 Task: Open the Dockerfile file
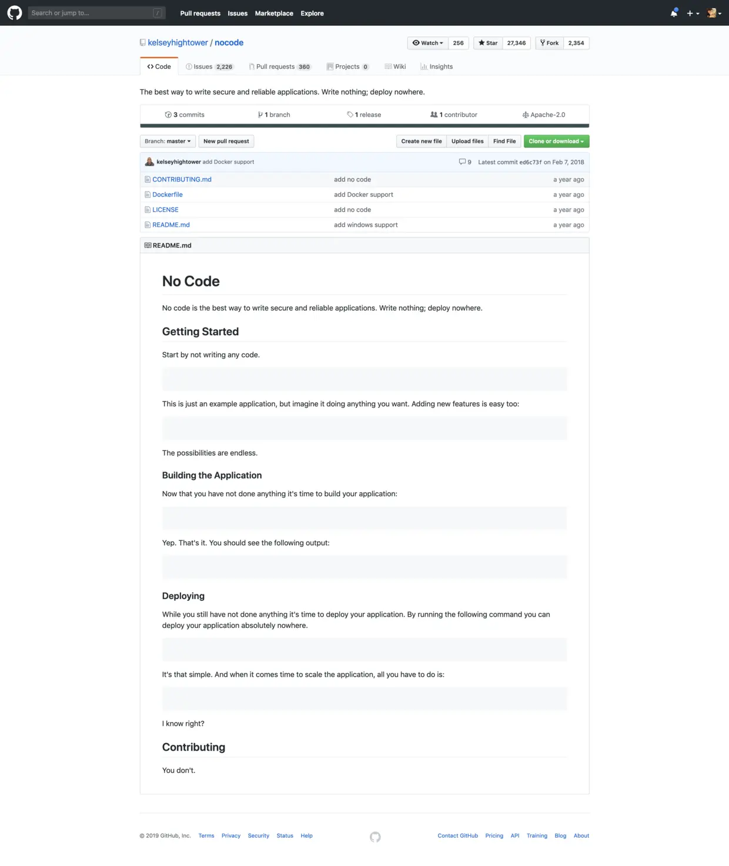(168, 195)
